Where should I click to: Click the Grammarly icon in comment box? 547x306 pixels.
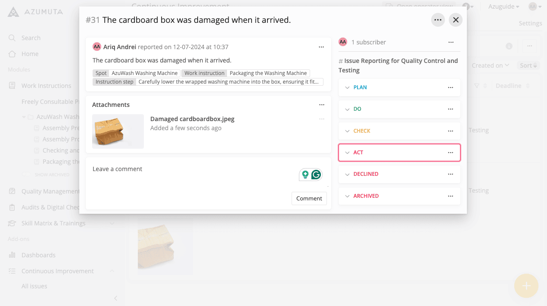[316, 175]
